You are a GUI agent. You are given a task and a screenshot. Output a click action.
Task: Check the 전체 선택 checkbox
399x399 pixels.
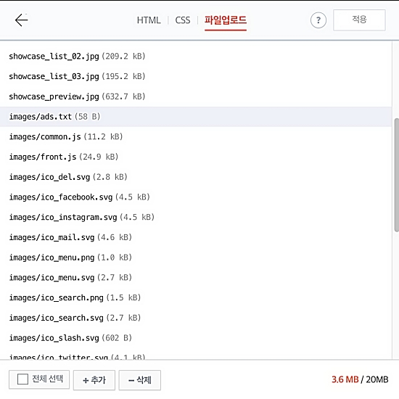[22, 379]
